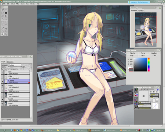The width and height of the screenshot is (165, 132).
Task: Select the Move layer cross-arrow tool
Action: [x=6, y=10]
